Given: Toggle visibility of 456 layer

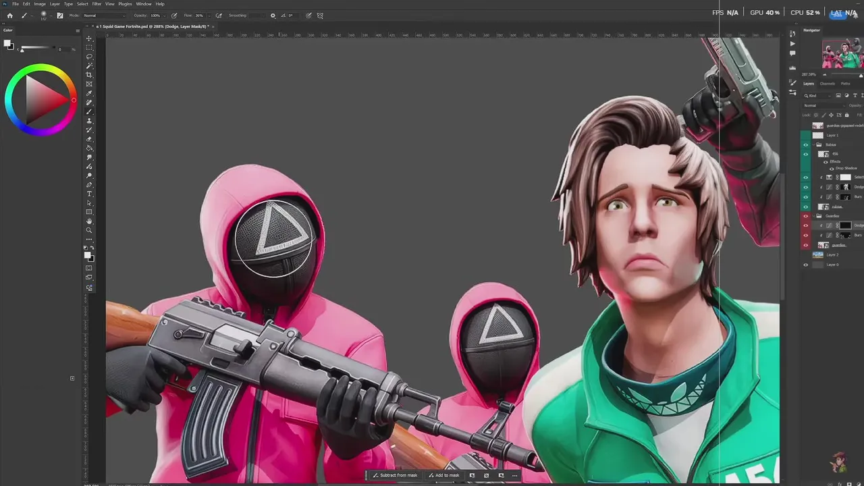Looking at the screenshot, I should pyautogui.click(x=805, y=154).
